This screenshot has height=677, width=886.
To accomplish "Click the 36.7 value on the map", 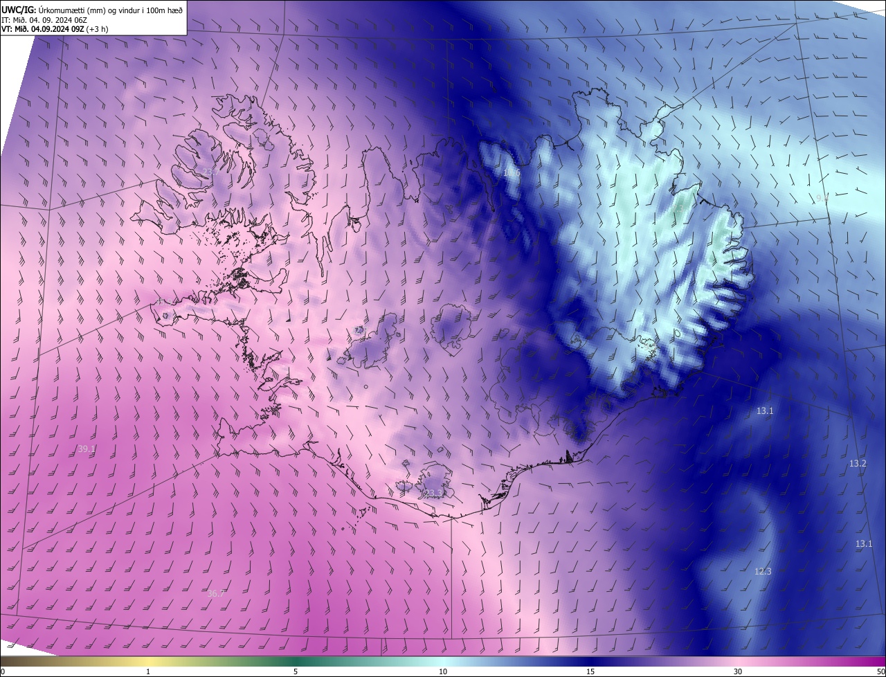I will [216, 593].
